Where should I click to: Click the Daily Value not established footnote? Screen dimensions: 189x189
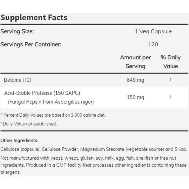click(x=28, y=124)
